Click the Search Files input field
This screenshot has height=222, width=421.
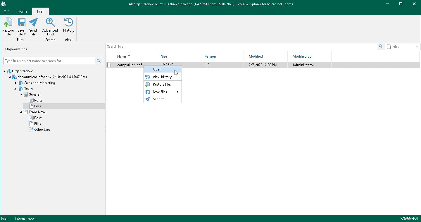coord(241,47)
